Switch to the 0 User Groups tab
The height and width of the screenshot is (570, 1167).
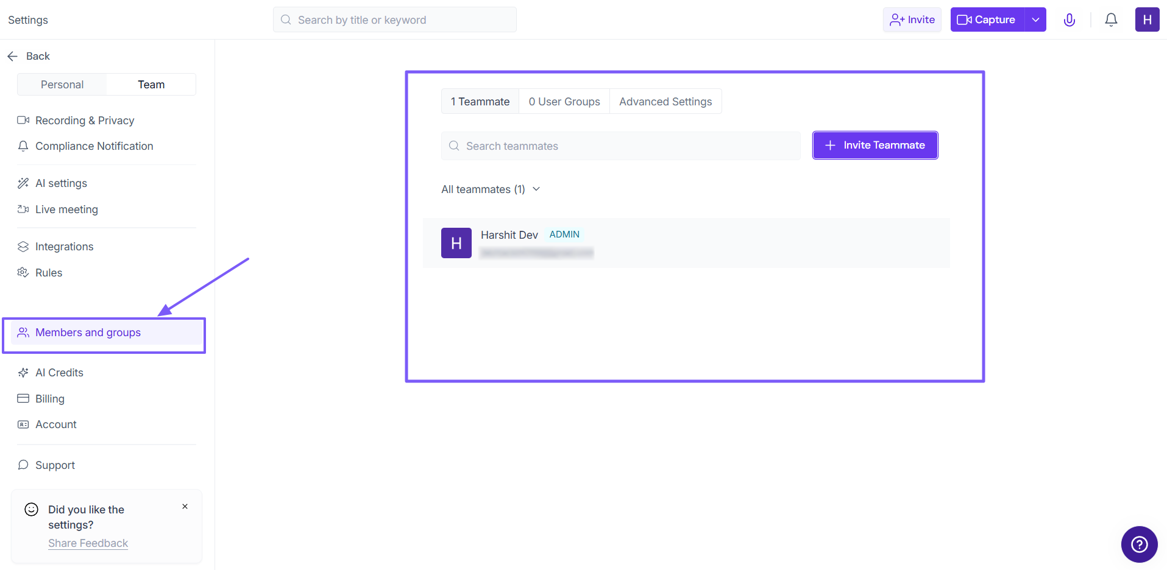564,102
